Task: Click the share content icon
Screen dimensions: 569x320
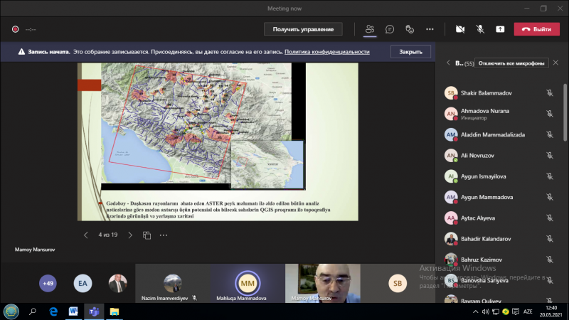Action: click(x=500, y=29)
